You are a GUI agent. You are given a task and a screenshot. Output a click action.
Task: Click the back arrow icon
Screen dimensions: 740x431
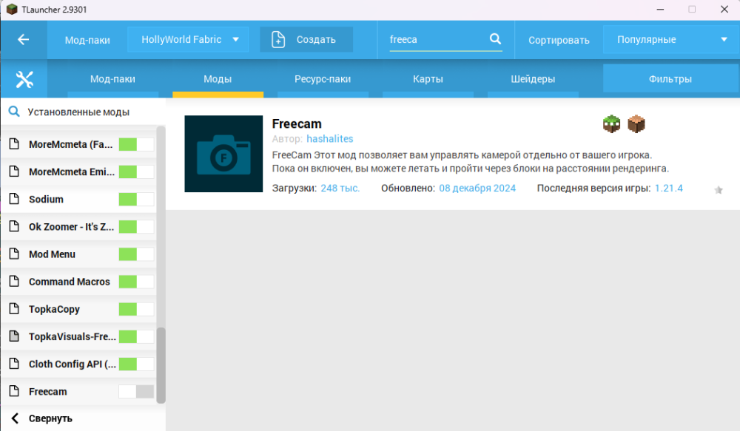click(x=23, y=40)
